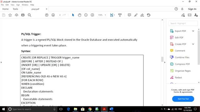Click tools pane scrollbar down arrow
Image resolution: width=200 pixels, height=112 pixels.
click(199, 82)
